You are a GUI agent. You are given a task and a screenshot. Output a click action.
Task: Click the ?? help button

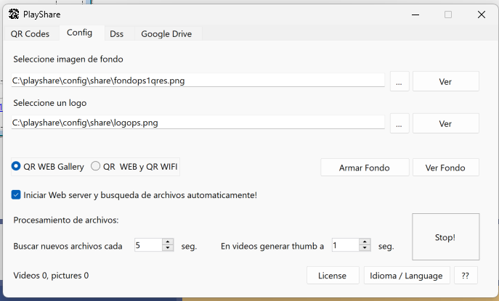click(x=466, y=276)
